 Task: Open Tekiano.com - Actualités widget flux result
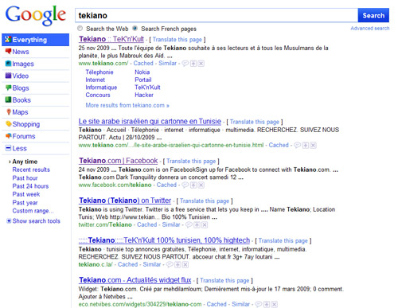pyautogui.click(x=135, y=280)
